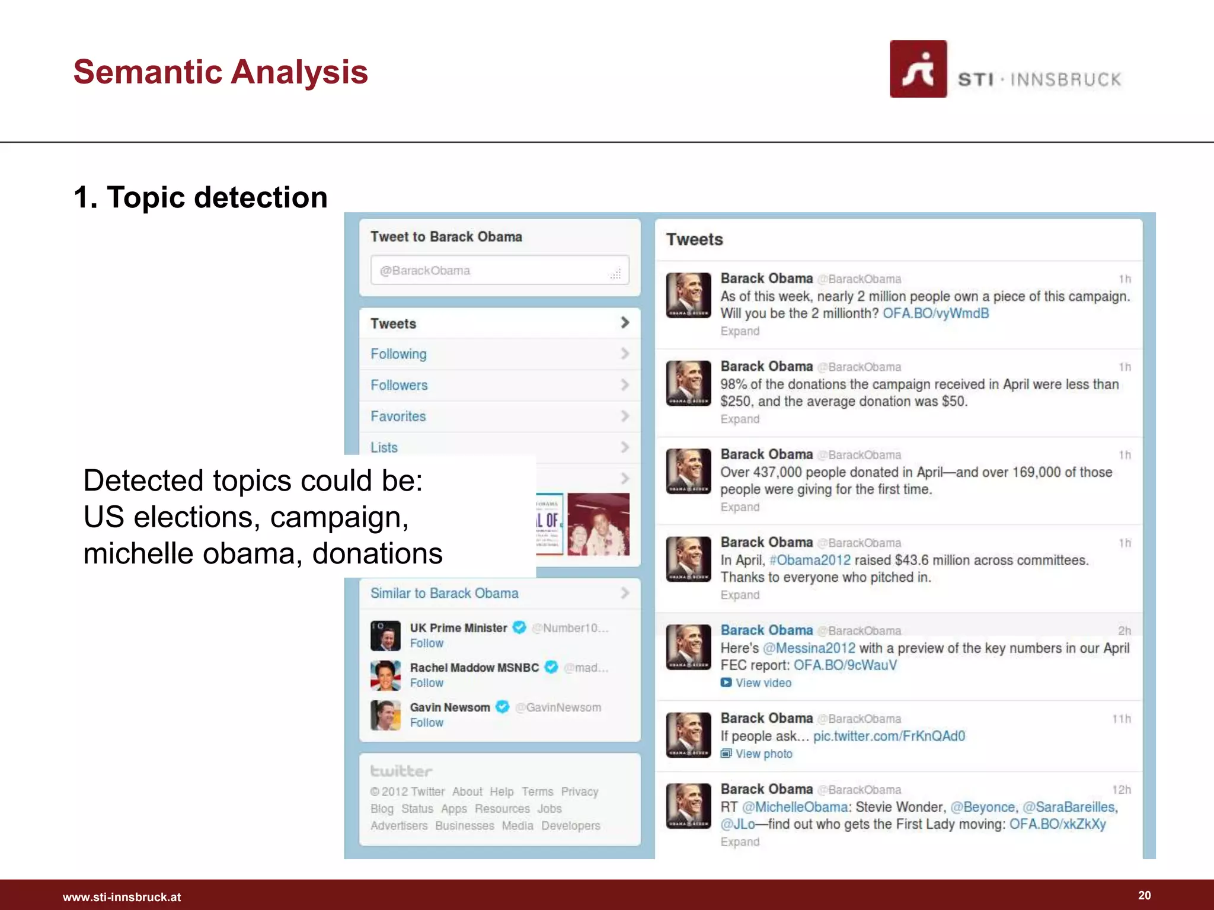
Task: Click Obama avatar on the 437,000 people tweet
Action: click(x=688, y=471)
